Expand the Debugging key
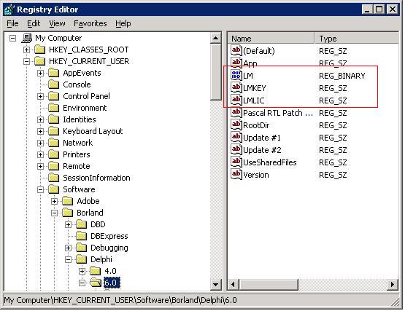This screenshot has width=405, height=311. coord(68,248)
